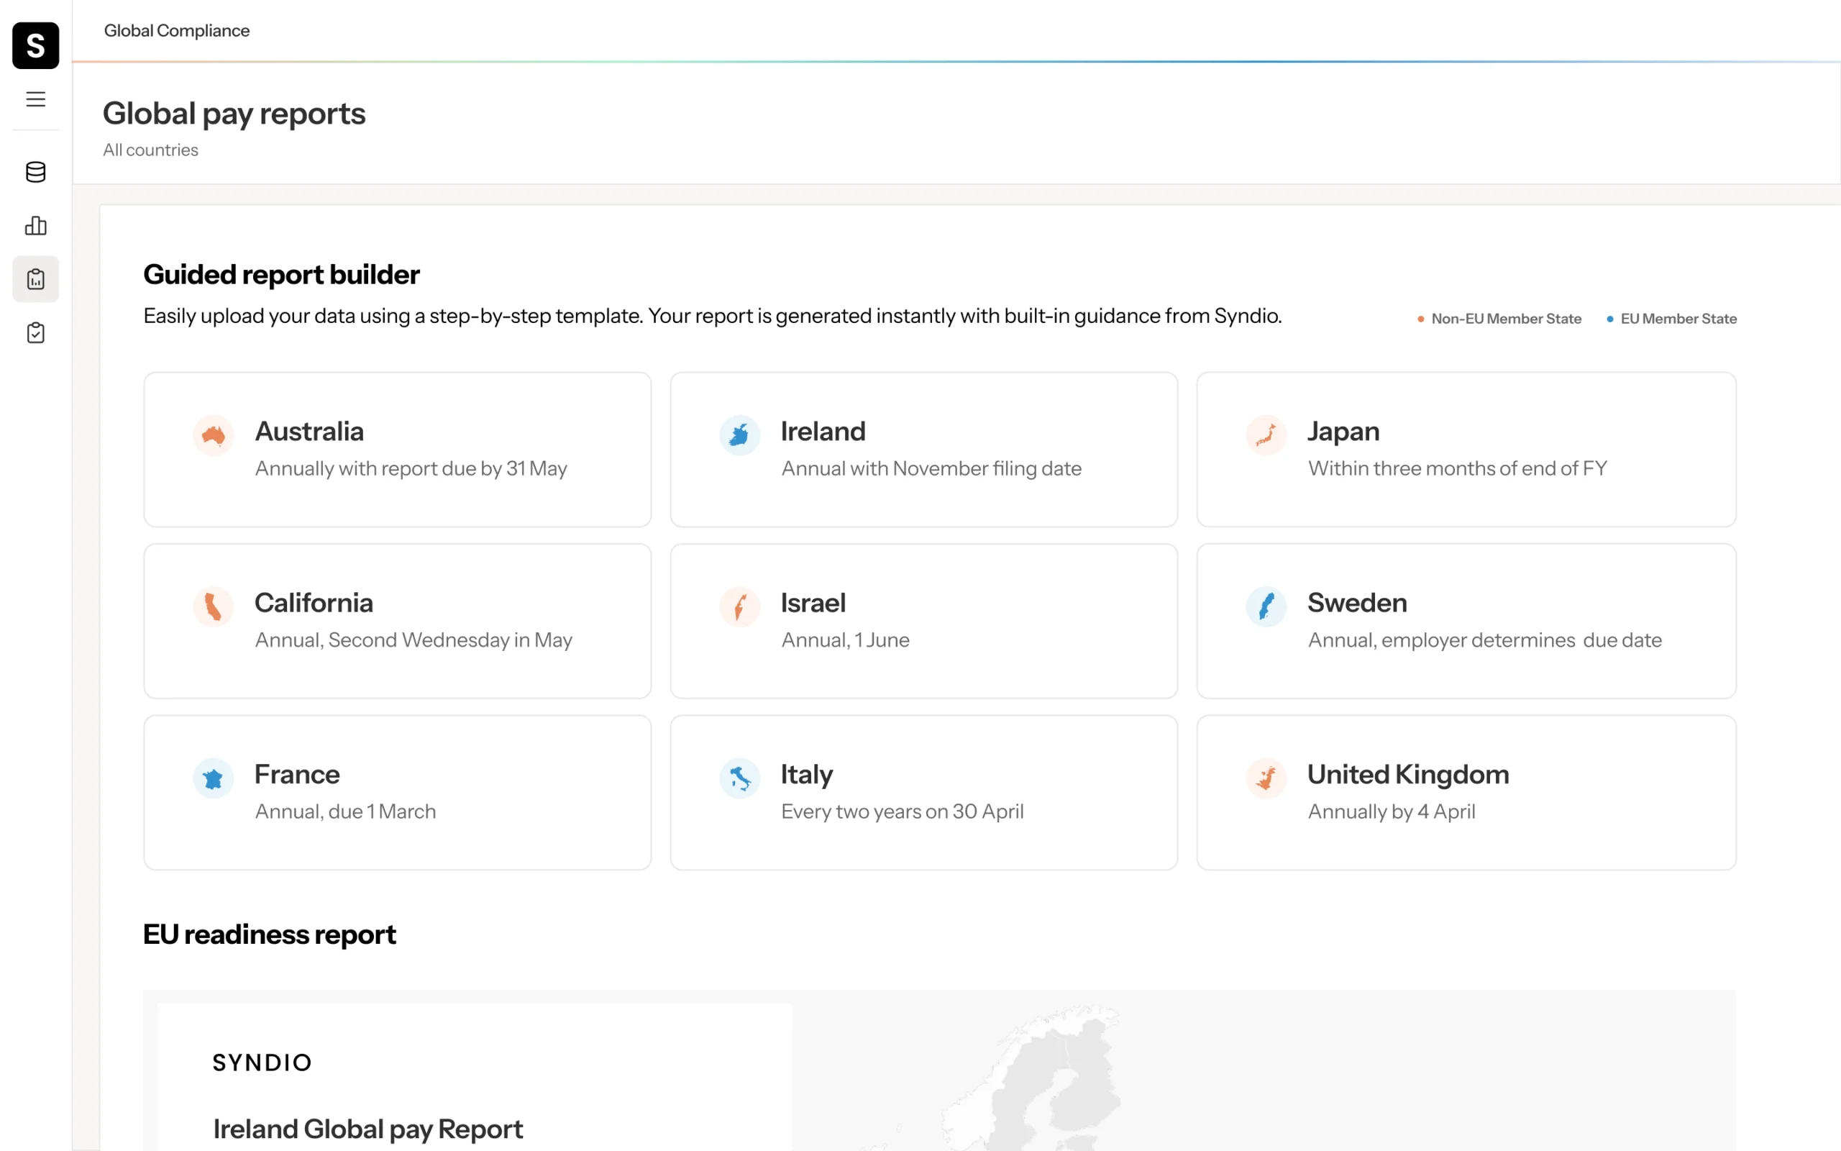This screenshot has height=1151, width=1841.
Task: Click 'Every two years on 30 April'
Action: click(903, 811)
